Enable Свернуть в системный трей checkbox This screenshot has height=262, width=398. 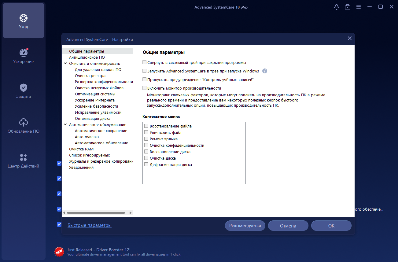(145, 62)
